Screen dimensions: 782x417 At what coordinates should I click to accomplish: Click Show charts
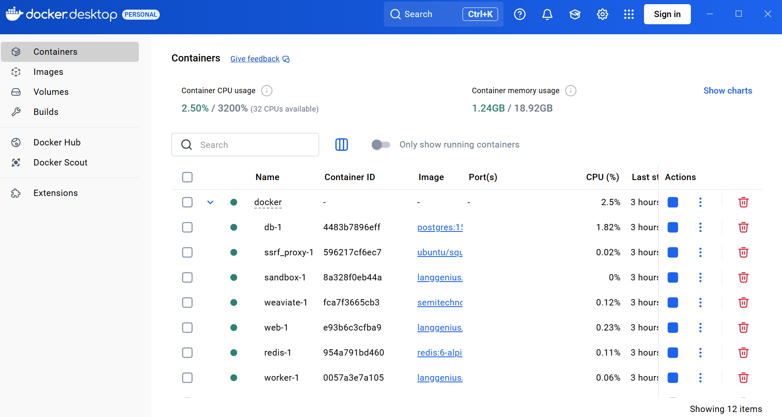[728, 91]
